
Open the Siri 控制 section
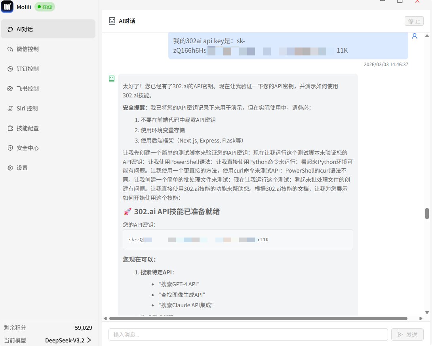[x=28, y=108]
